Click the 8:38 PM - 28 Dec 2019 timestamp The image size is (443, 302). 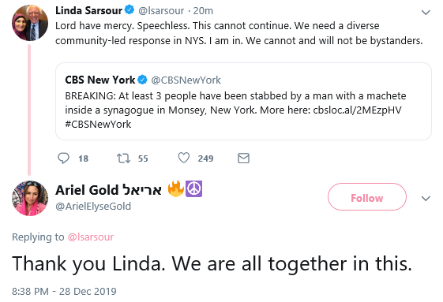pyautogui.click(x=64, y=291)
